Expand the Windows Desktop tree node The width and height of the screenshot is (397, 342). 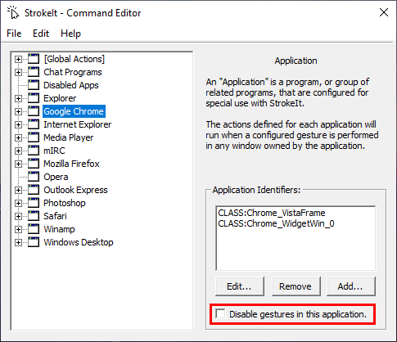[18, 242]
